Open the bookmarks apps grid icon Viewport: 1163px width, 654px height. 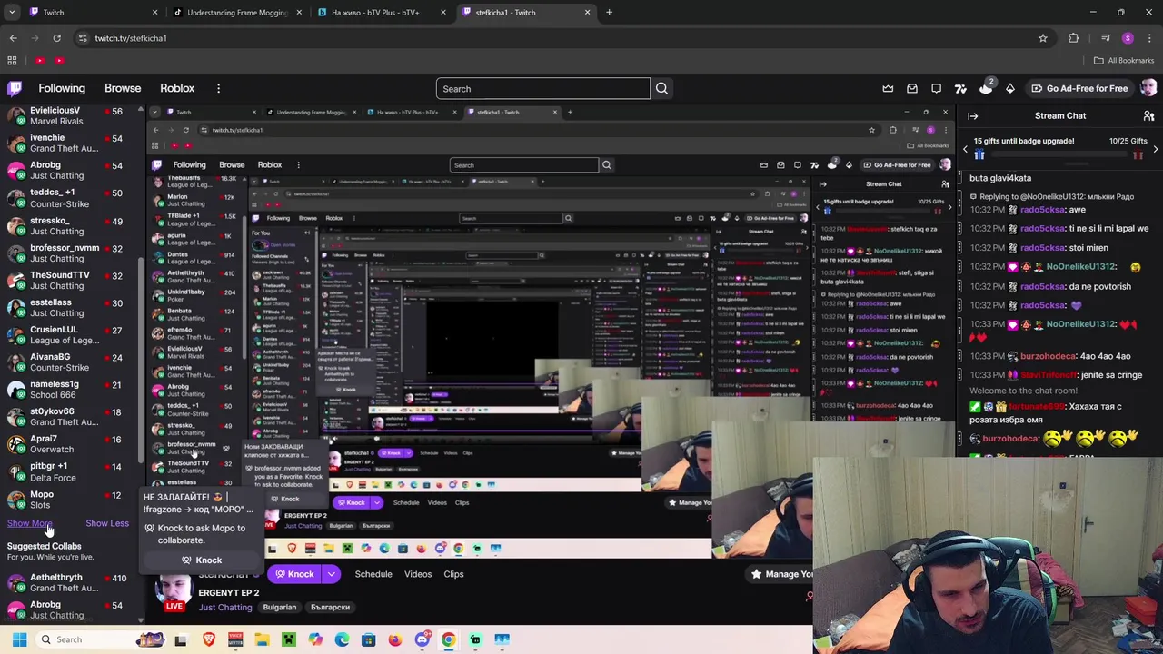pyautogui.click(x=12, y=61)
